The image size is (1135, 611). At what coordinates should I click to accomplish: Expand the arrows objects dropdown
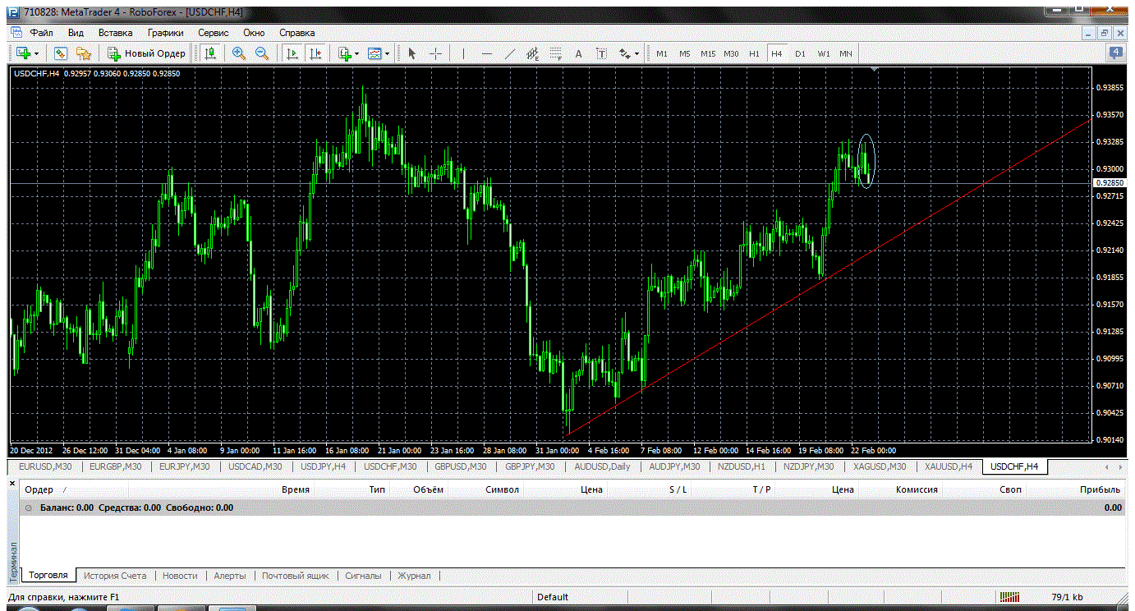(x=636, y=54)
